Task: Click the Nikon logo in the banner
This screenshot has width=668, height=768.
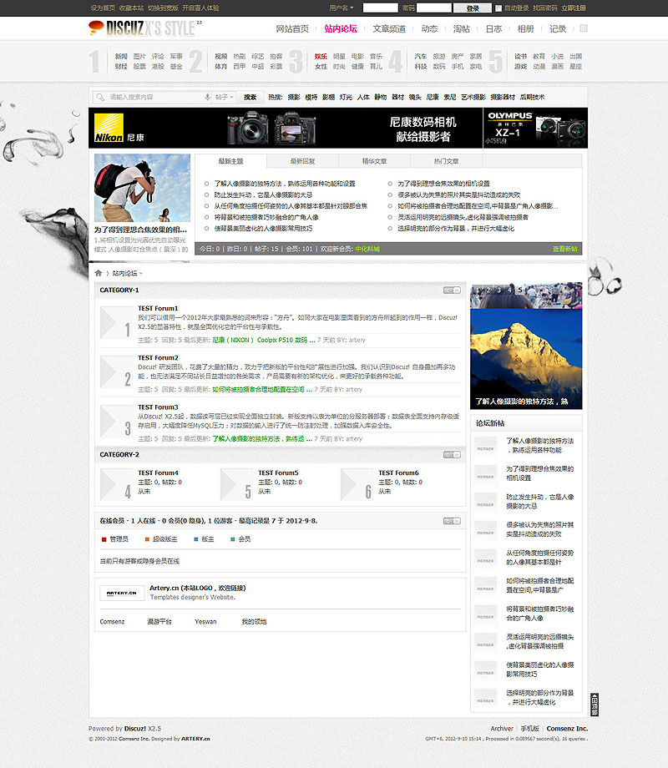Action: (109, 128)
